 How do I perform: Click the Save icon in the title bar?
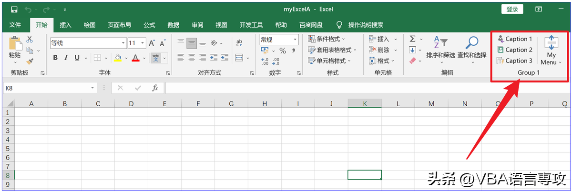pyautogui.click(x=14, y=9)
